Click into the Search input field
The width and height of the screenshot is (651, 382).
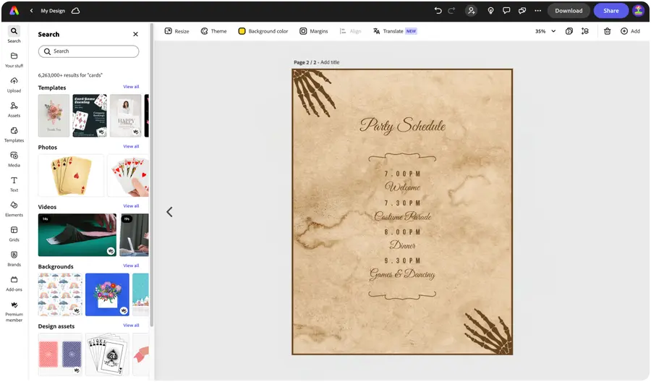click(x=88, y=51)
